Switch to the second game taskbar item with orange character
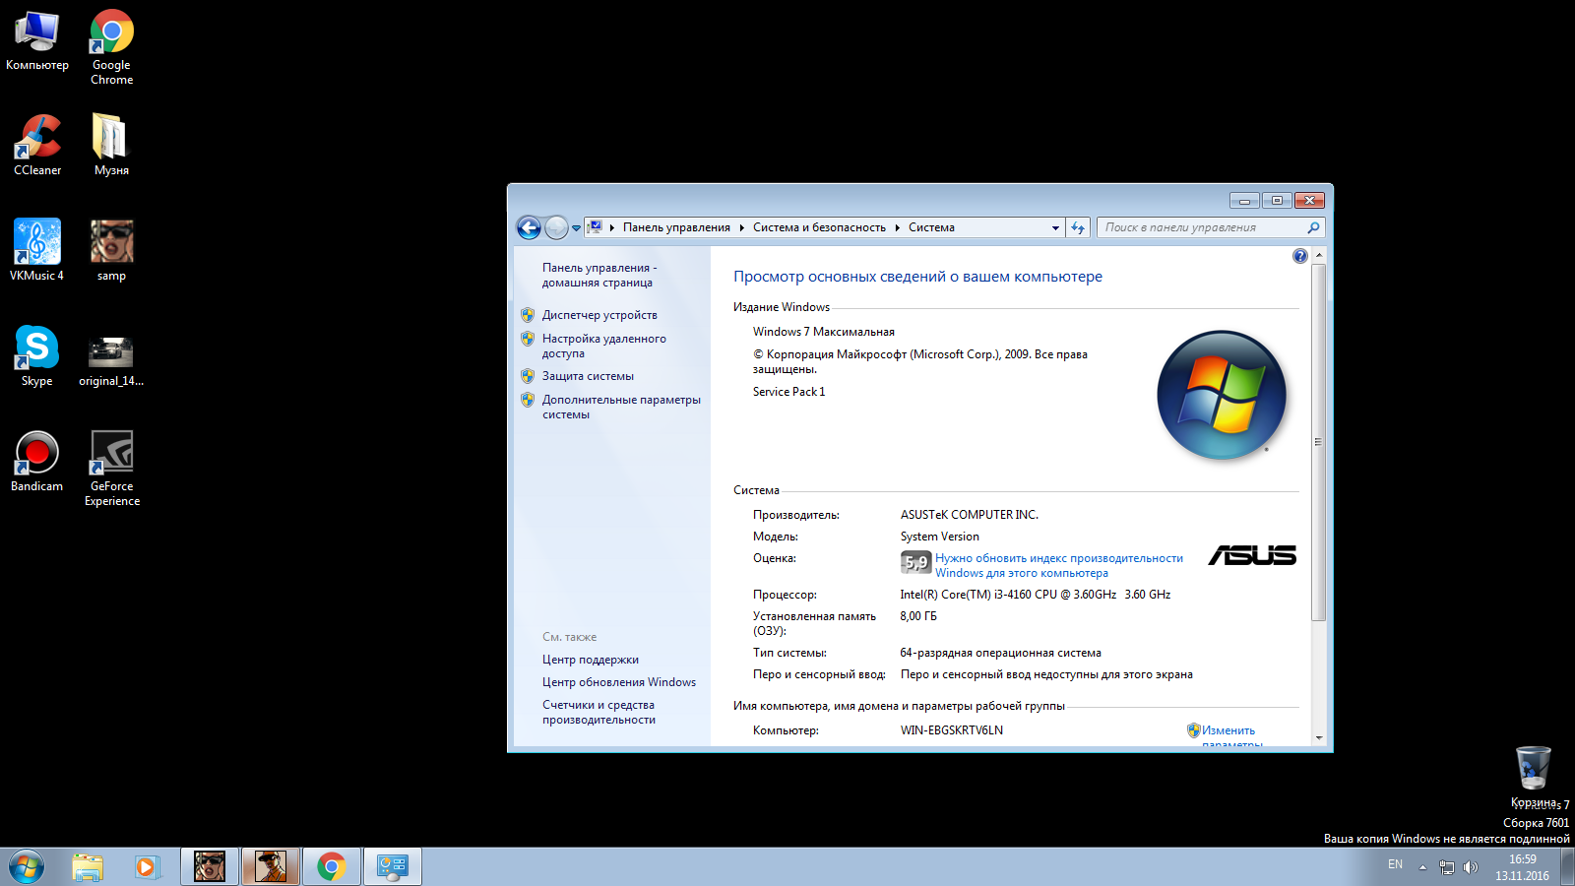Image resolution: width=1575 pixels, height=886 pixels. click(x=271, y=866)
